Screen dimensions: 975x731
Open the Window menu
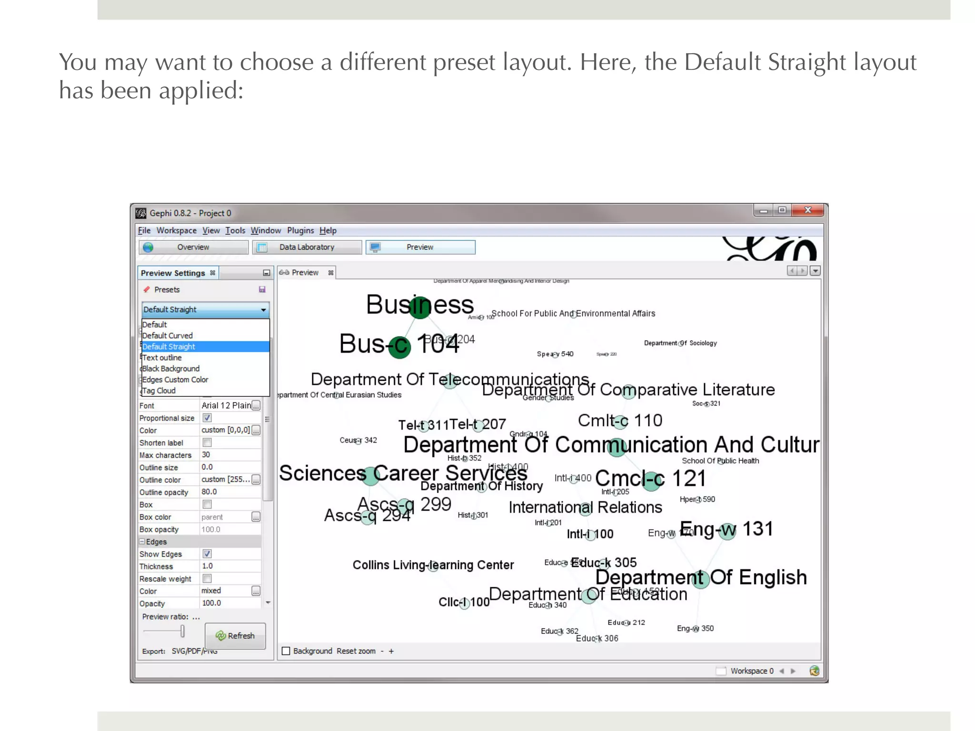pos(266,230)
